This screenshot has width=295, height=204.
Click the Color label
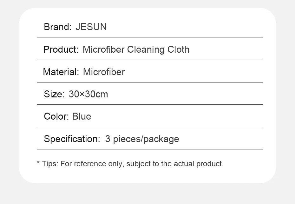[56, 116]
